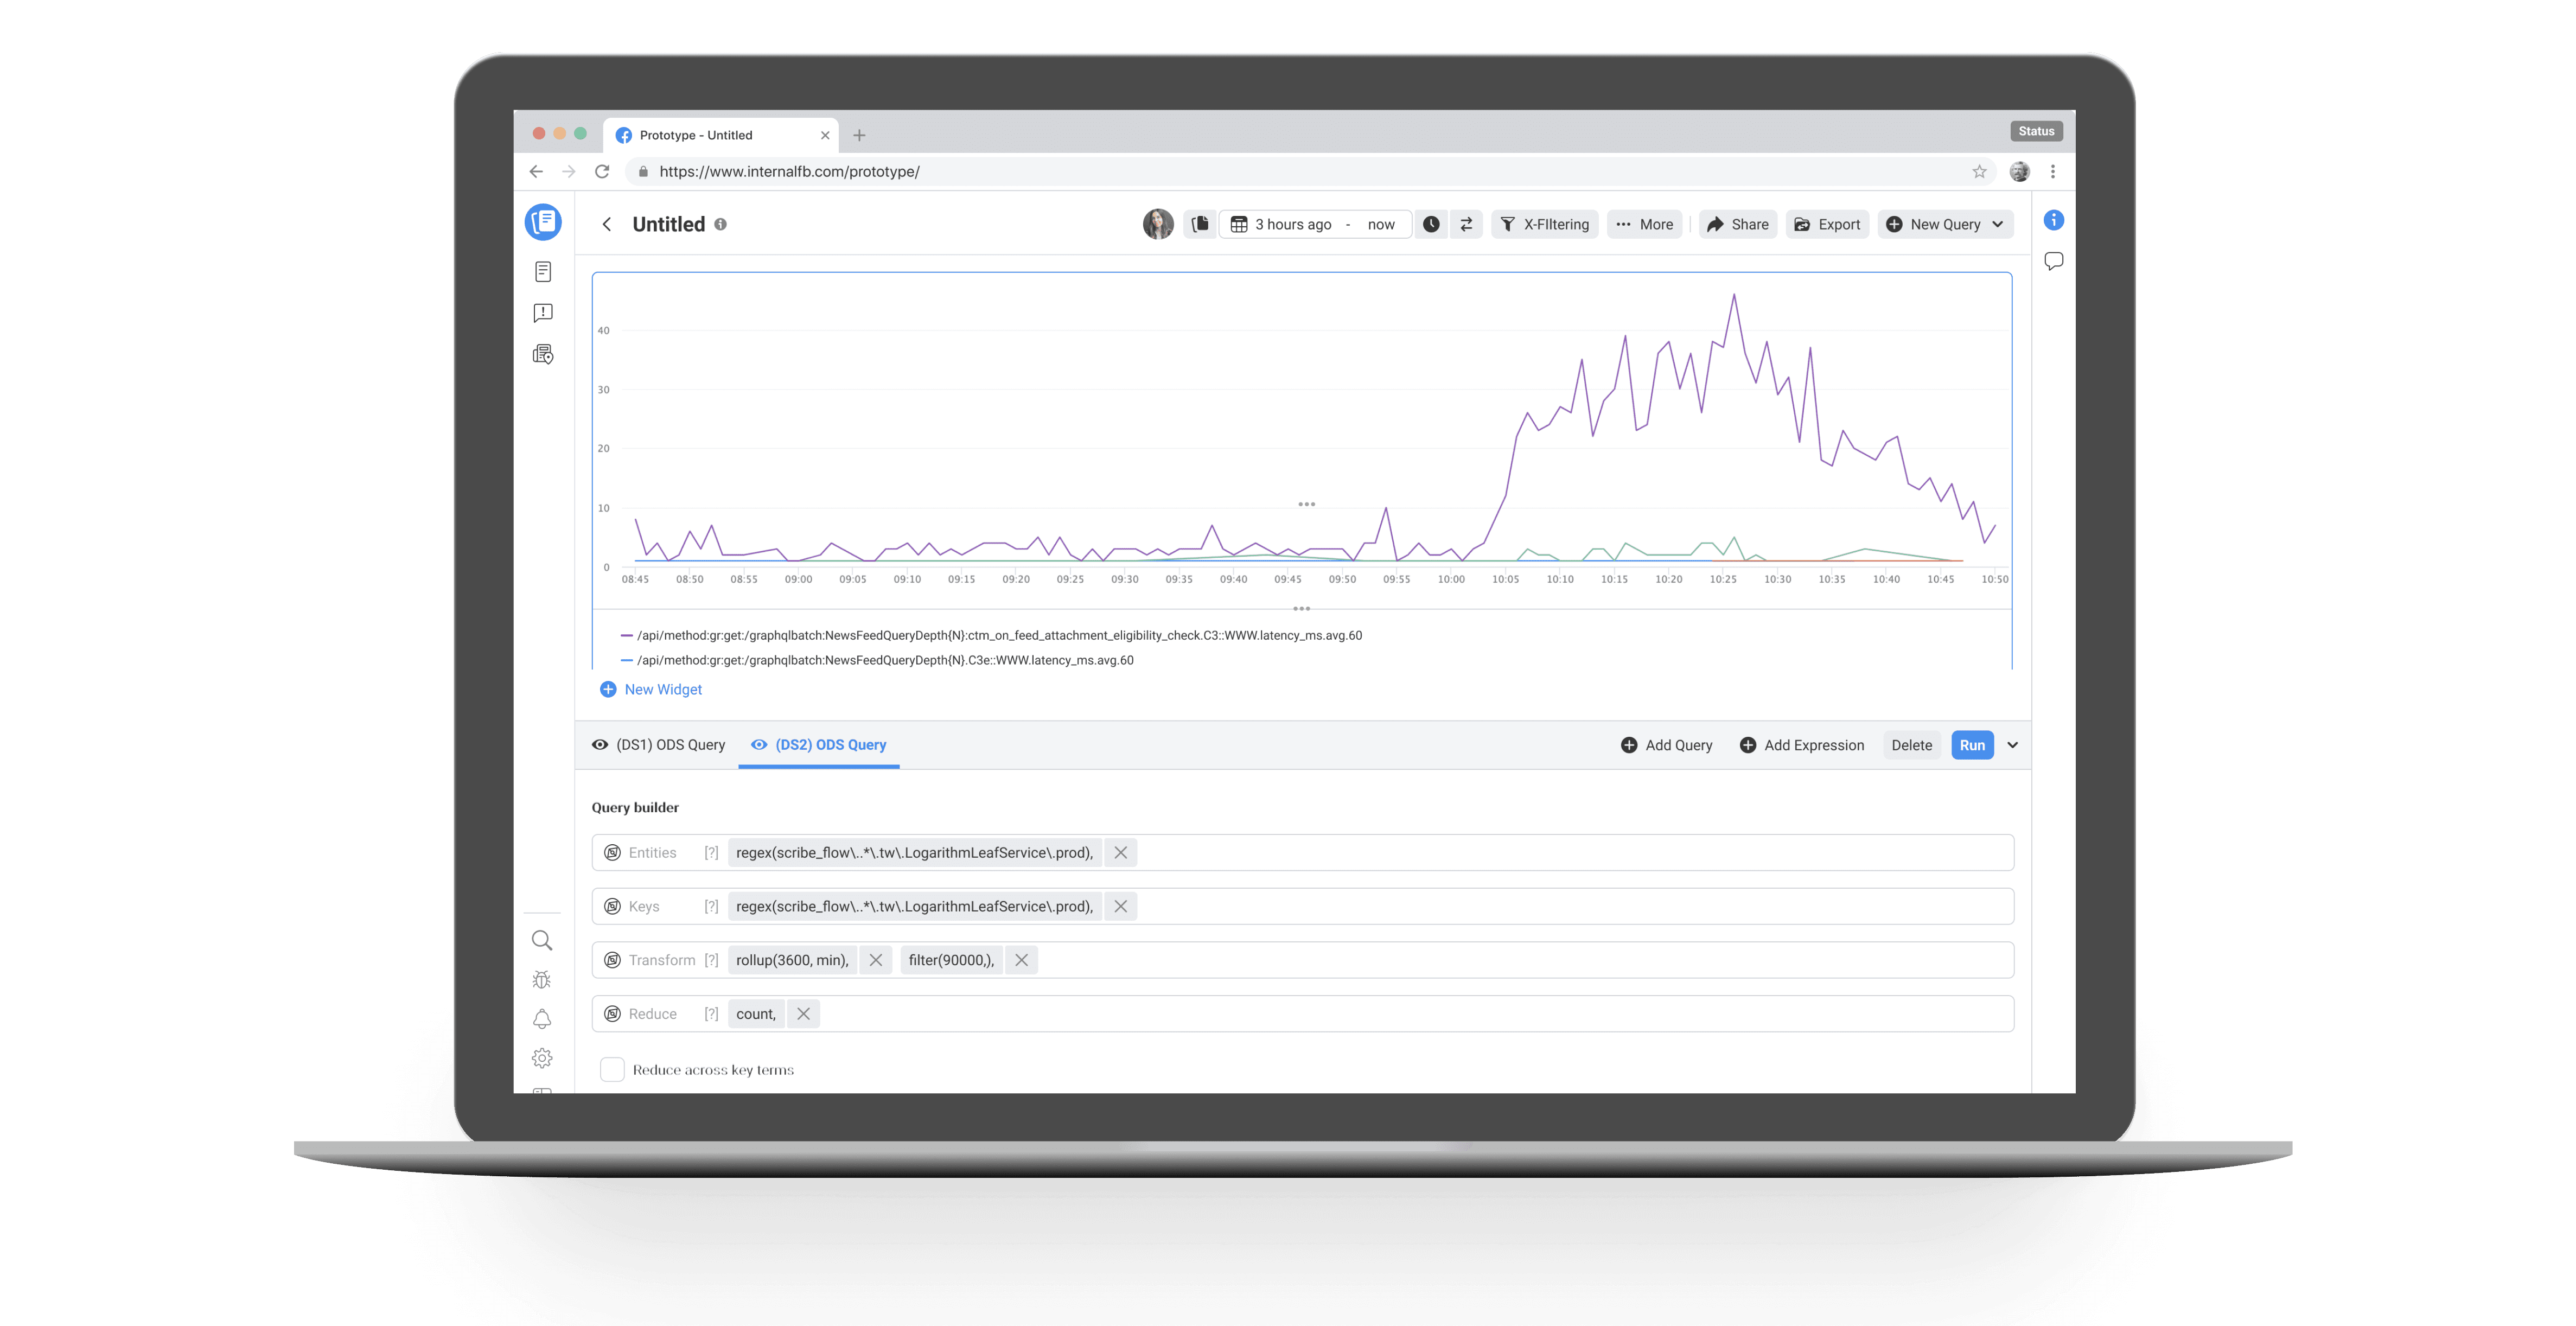Toggle the visibility eye for DS1 ODS Query

(x=600, y=745)
